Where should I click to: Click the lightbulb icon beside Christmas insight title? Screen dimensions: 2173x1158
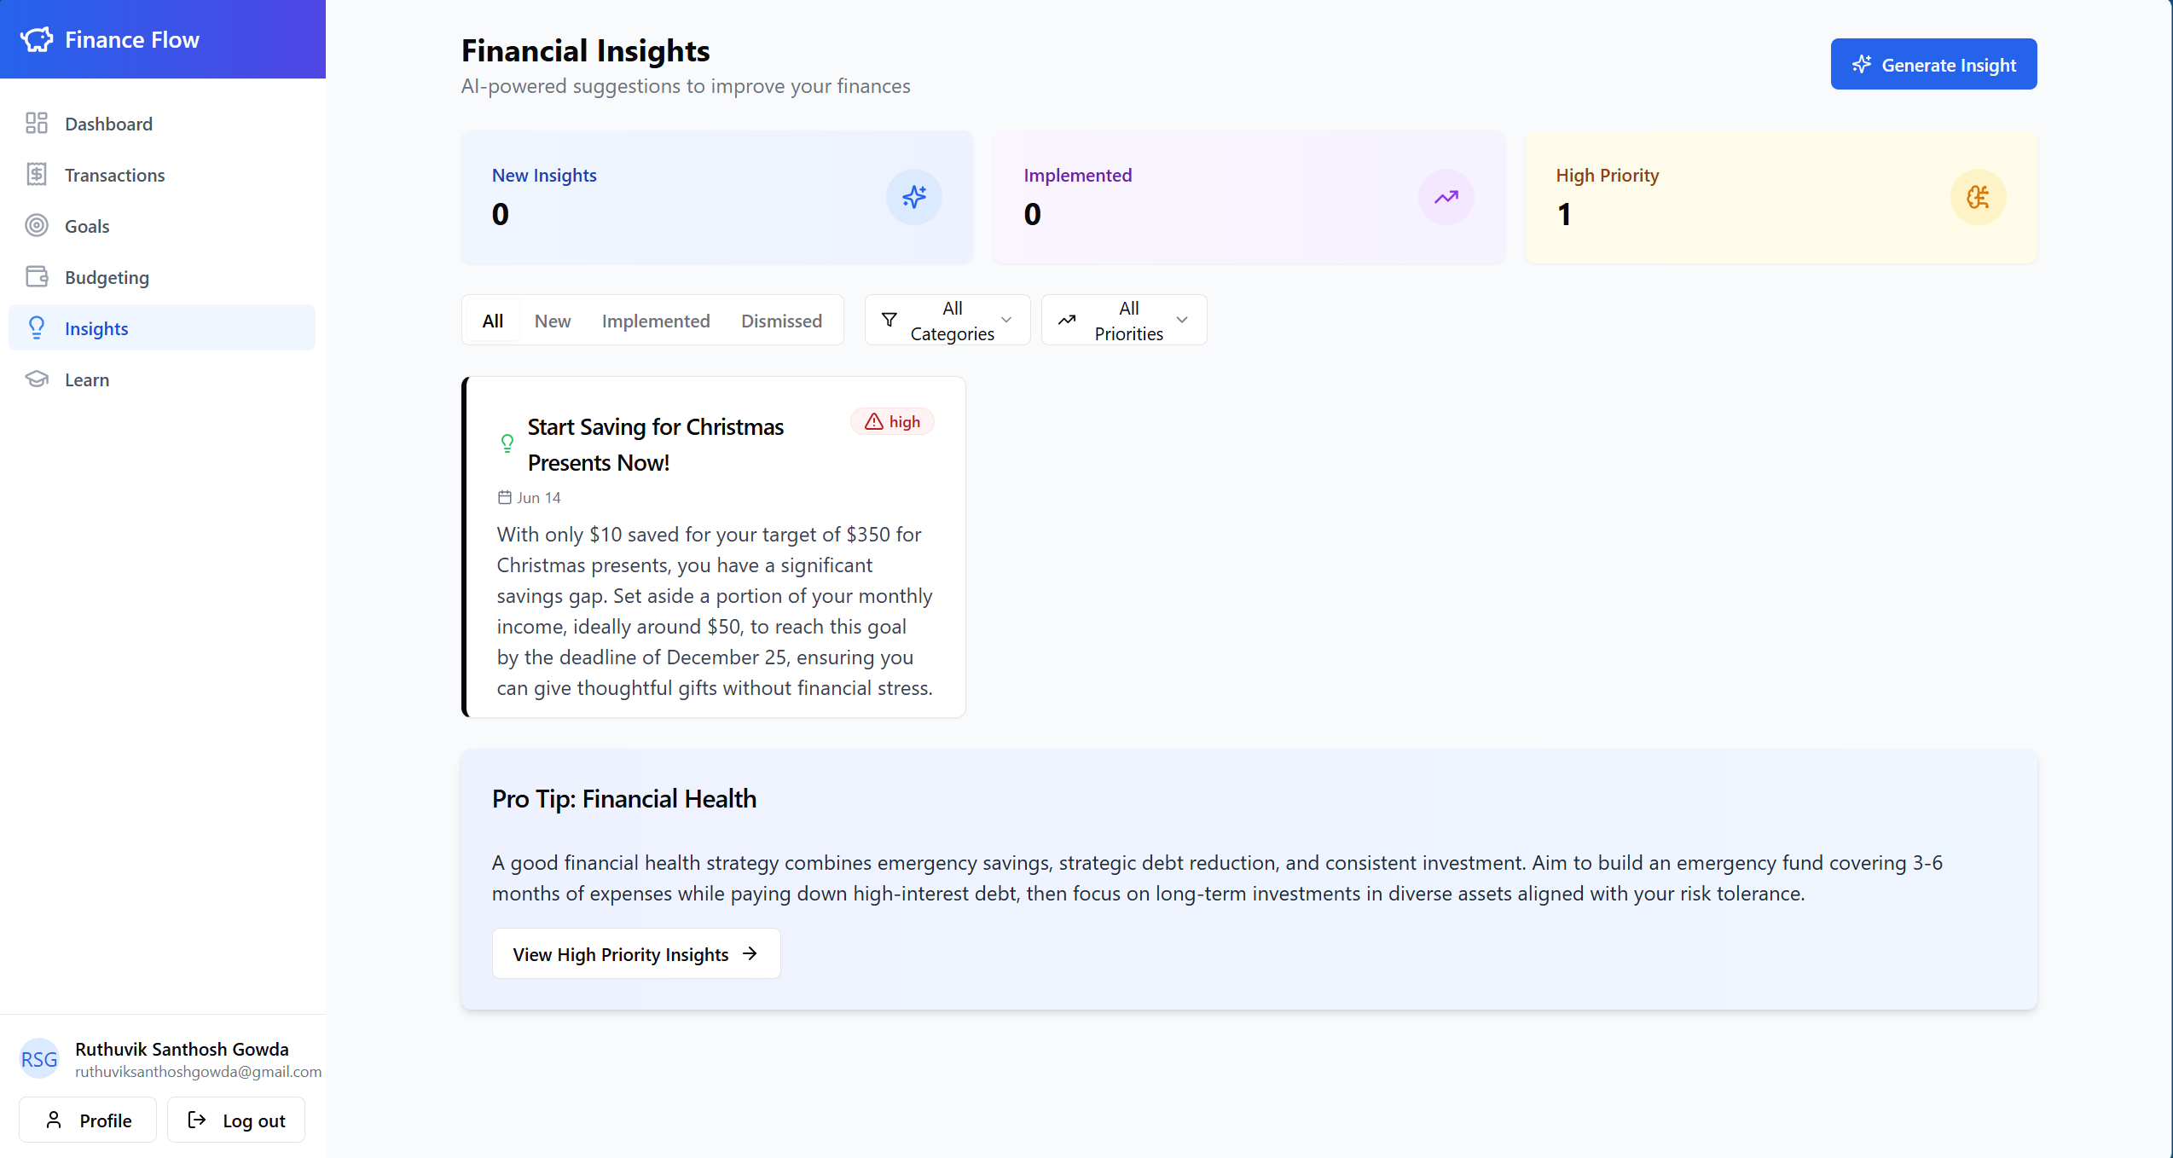(x=507, y=443)
